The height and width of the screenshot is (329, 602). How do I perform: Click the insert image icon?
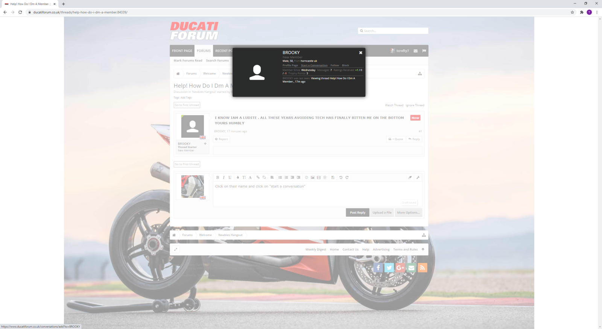[x=313, y=177]
